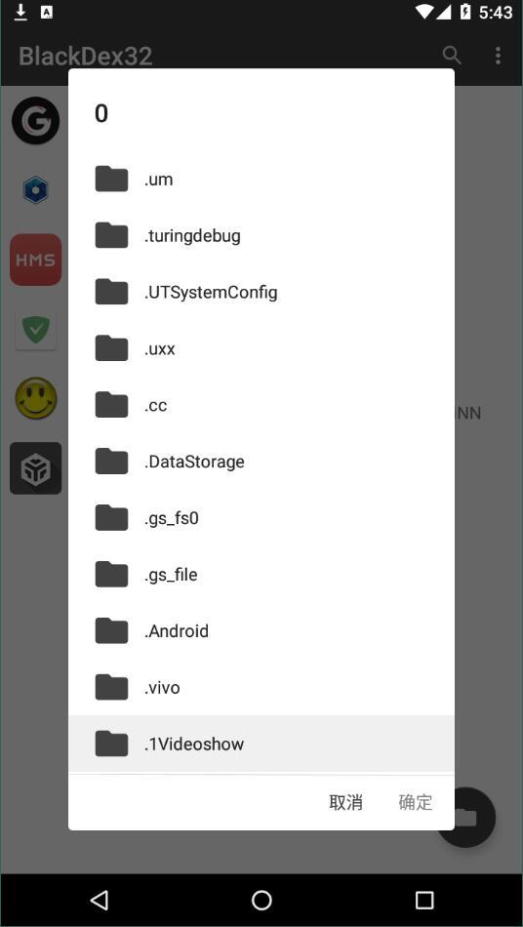Select the .UTSystemConfig folder icon
The image size is (523, 927).
click(x=111, y=292)
